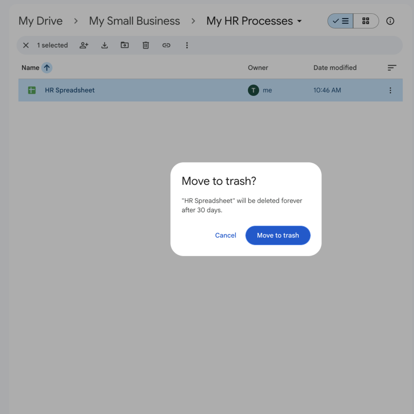This screenshot has height=414, width=414.
Task: Click the green Sheets icon for HR Spreadsheet
Action: coord(32,90)
